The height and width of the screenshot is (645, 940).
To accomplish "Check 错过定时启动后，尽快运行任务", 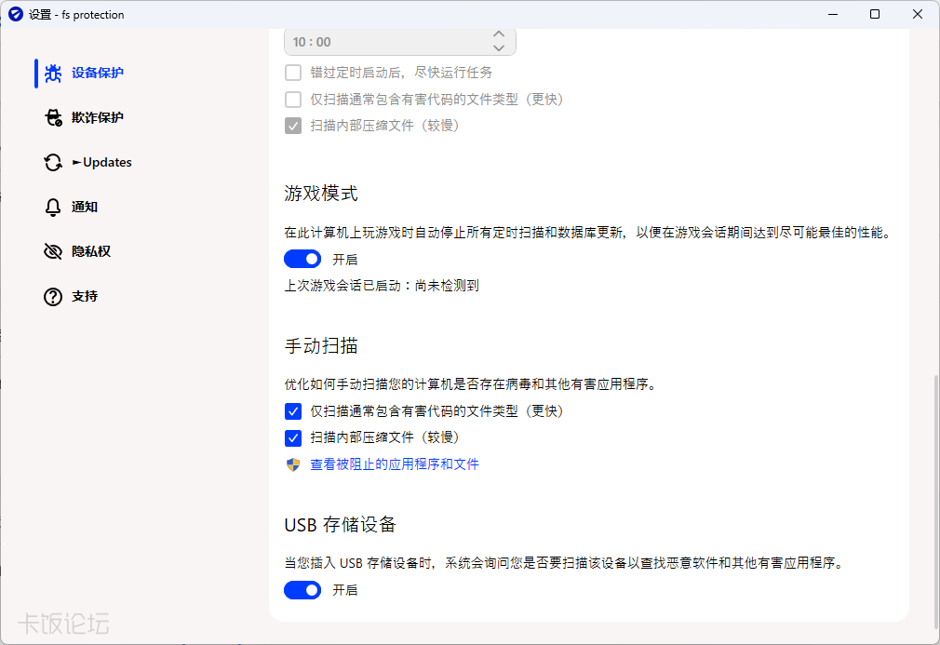I will coord(293,74).
